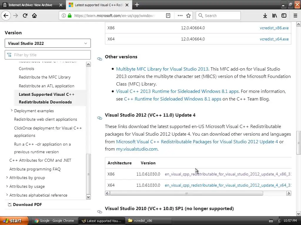
Task: Switch to Google Chrome taskbar window
Action: [x=54, y=221]
